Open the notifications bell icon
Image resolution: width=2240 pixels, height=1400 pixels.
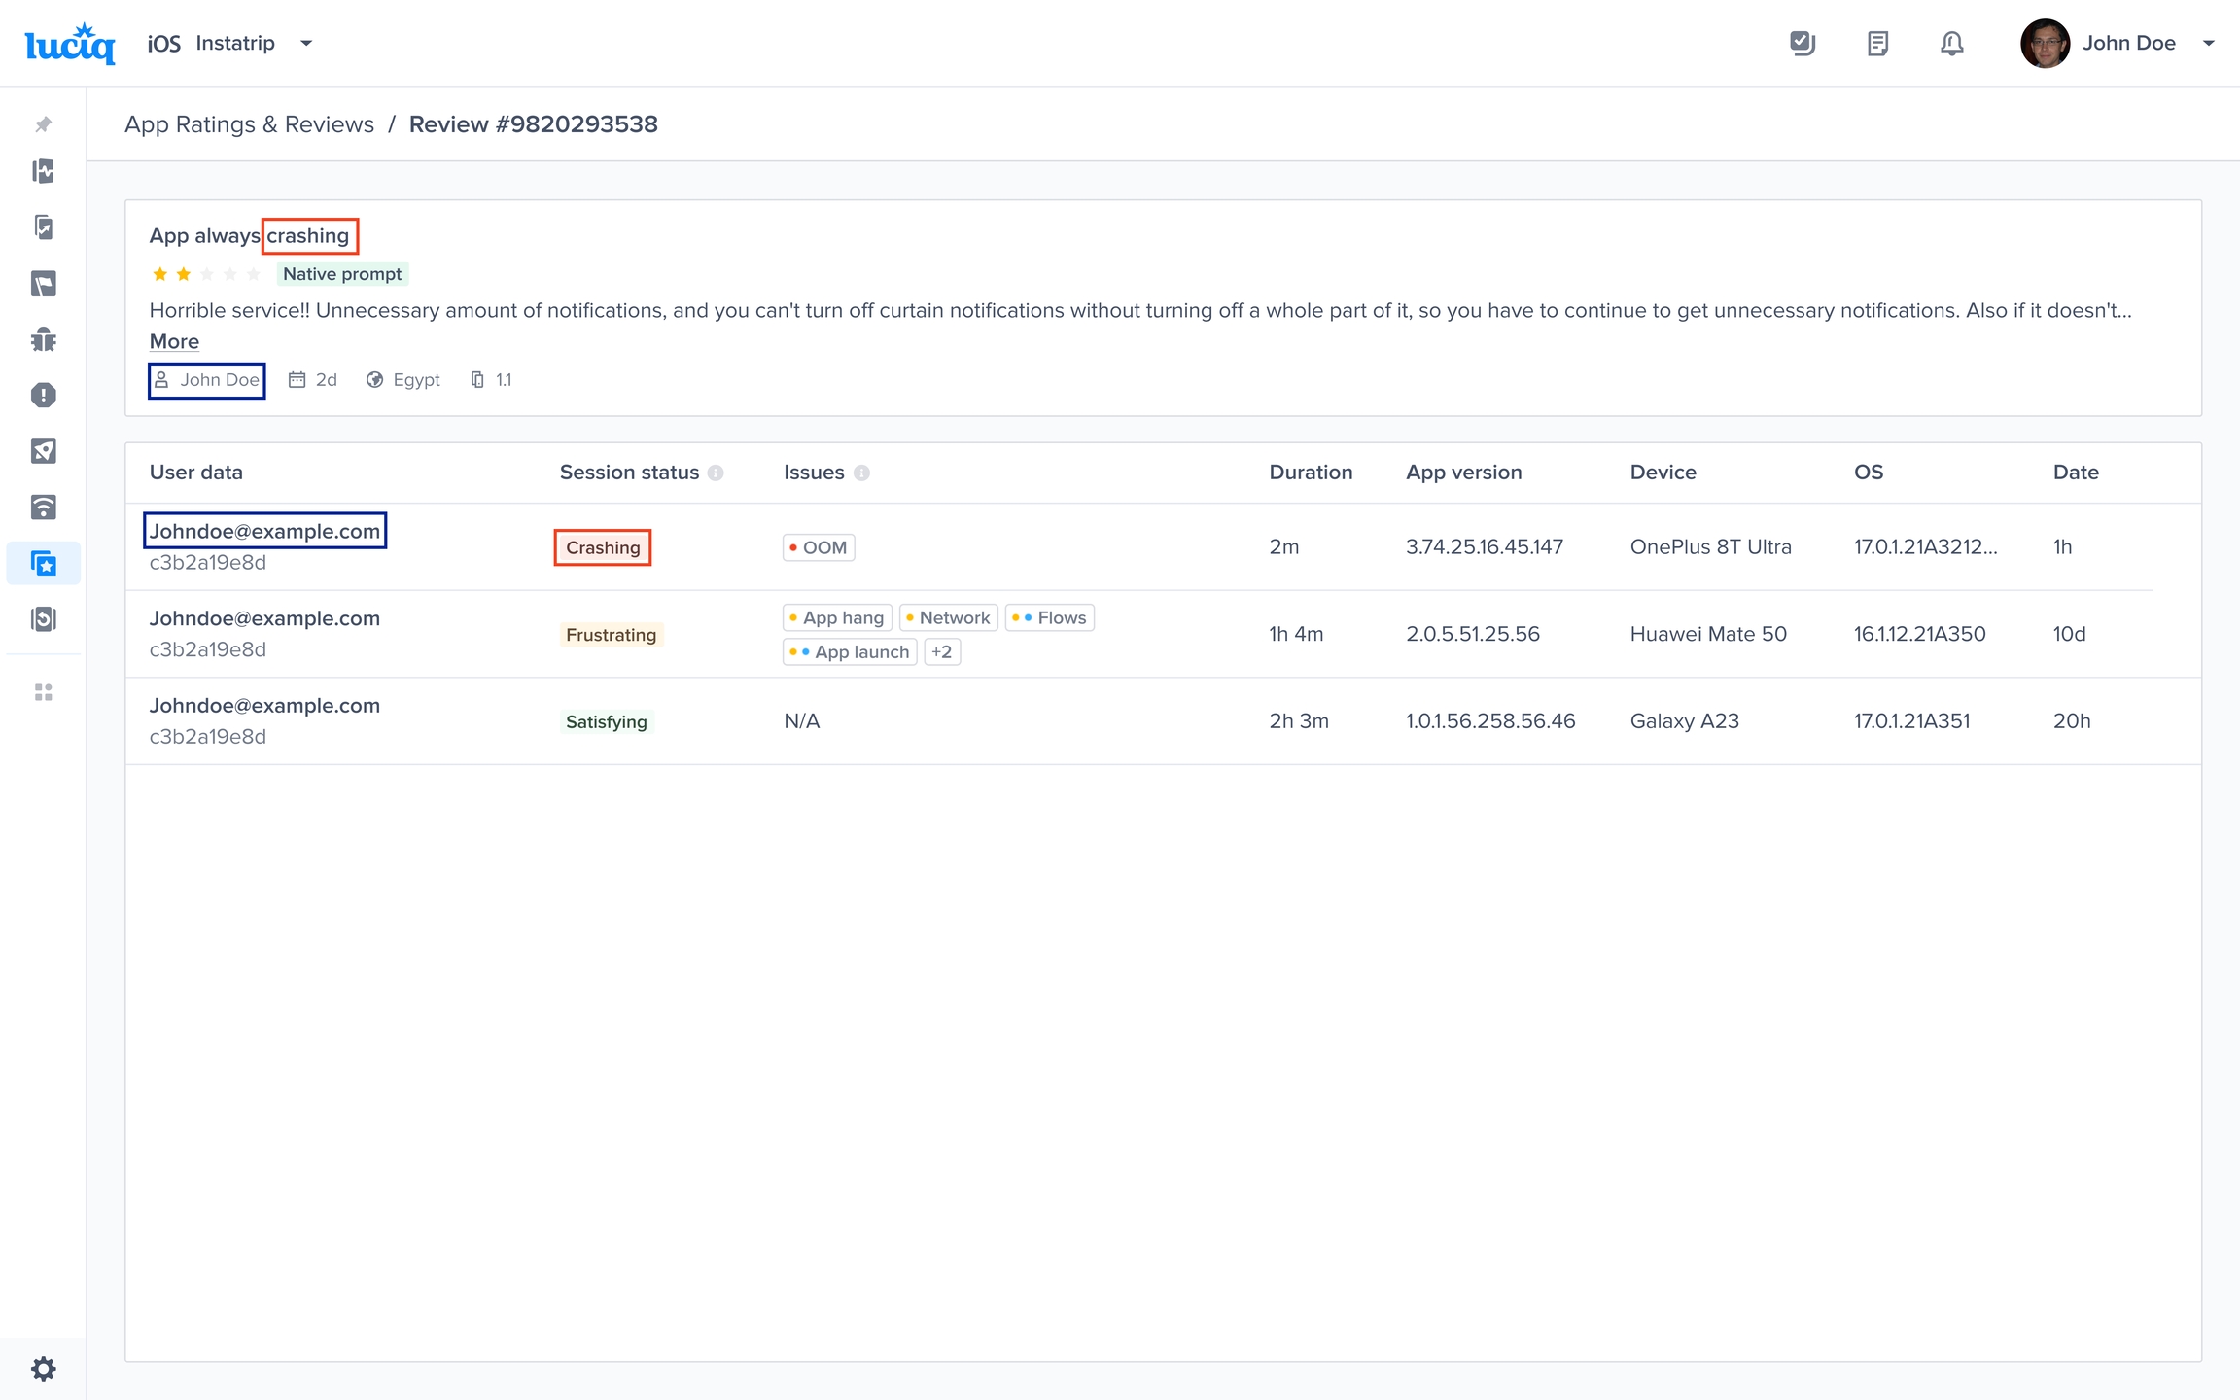1951,44
